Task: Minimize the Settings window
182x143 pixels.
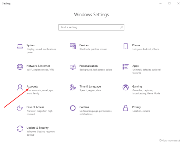Action: pyautogui.click(x=160, y=3)
